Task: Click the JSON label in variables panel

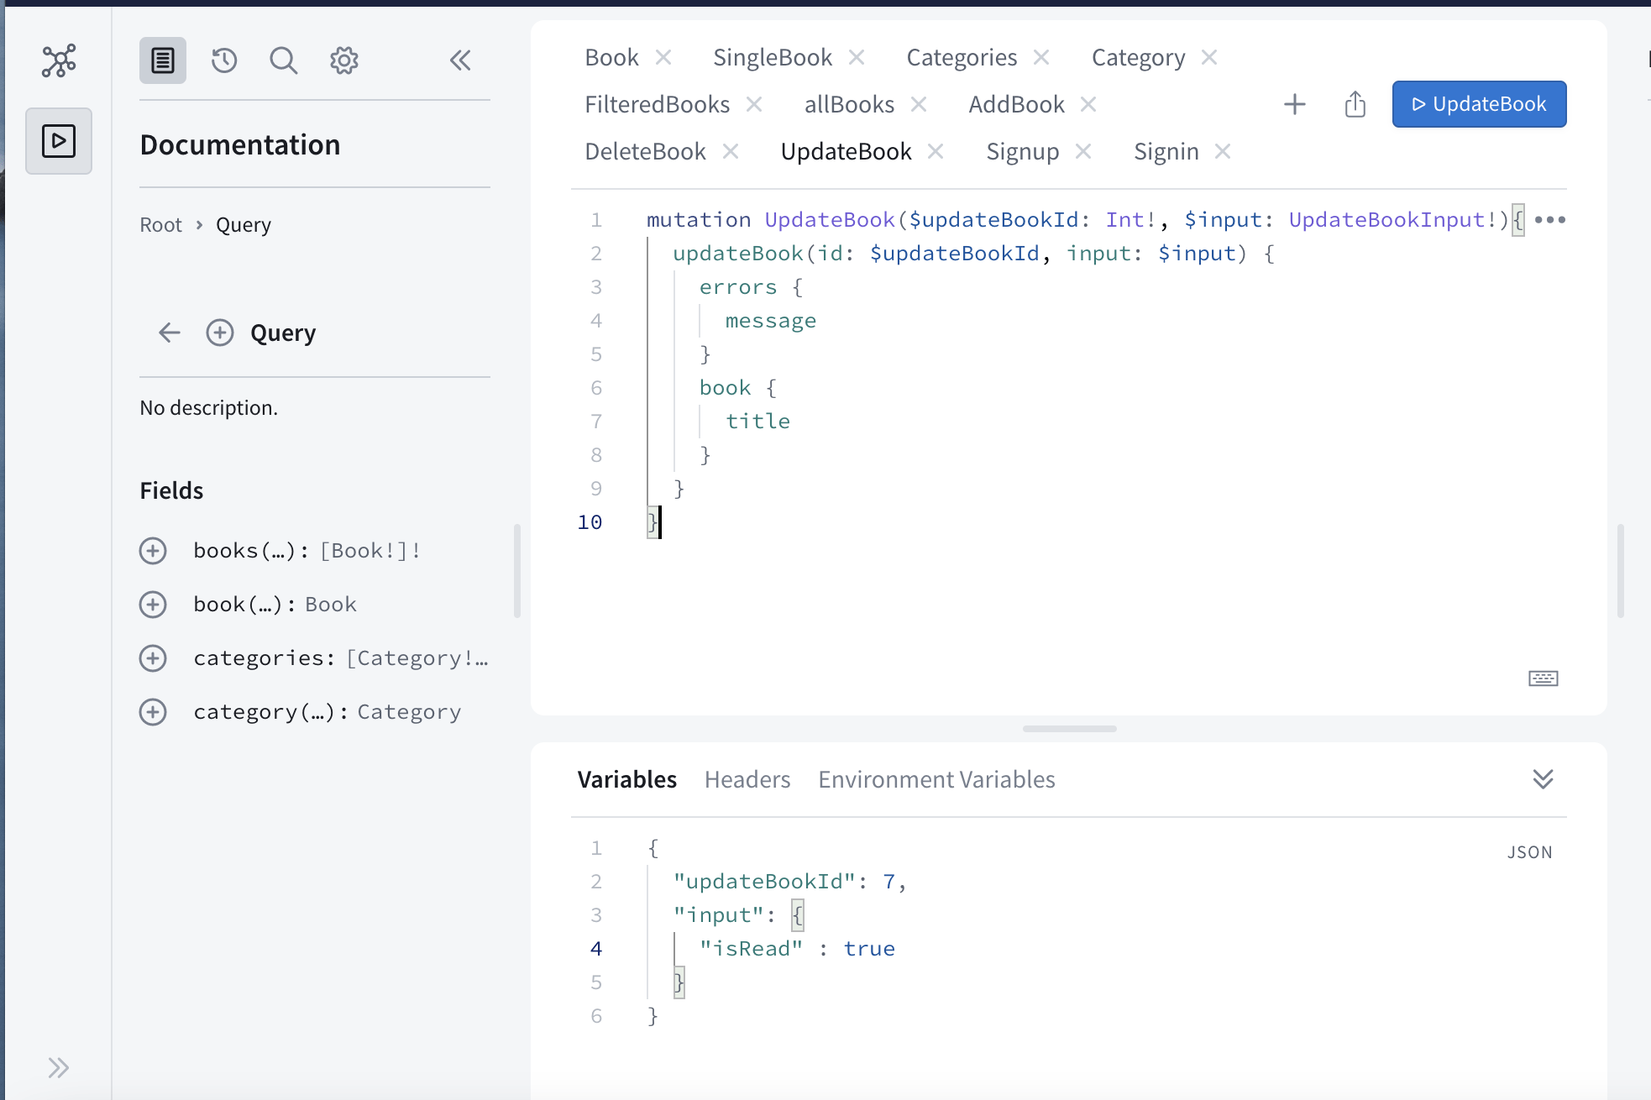Action: point(1530,852)
